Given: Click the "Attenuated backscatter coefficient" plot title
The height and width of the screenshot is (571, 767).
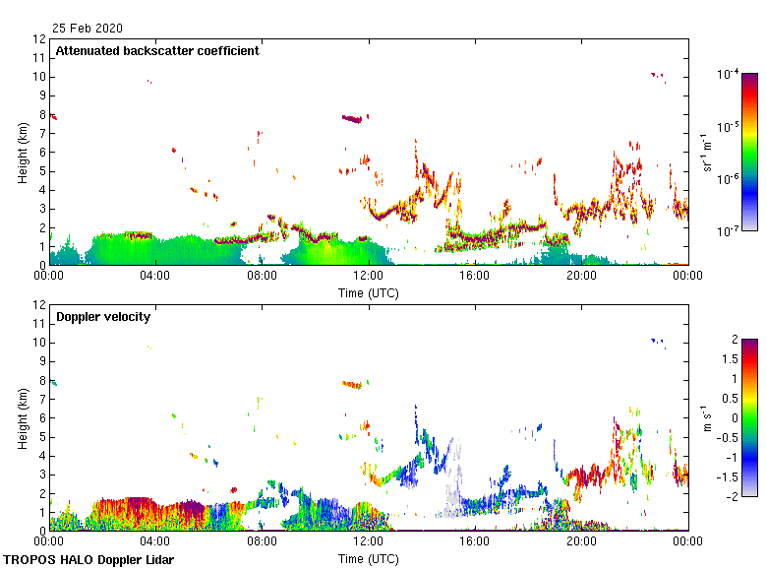Looking at the screenshot, I should (x=157, y=51).
